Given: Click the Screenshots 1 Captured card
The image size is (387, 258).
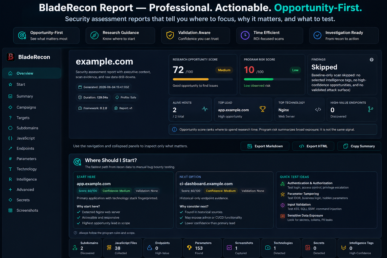Looking at the screenshot, I should 242,248.
